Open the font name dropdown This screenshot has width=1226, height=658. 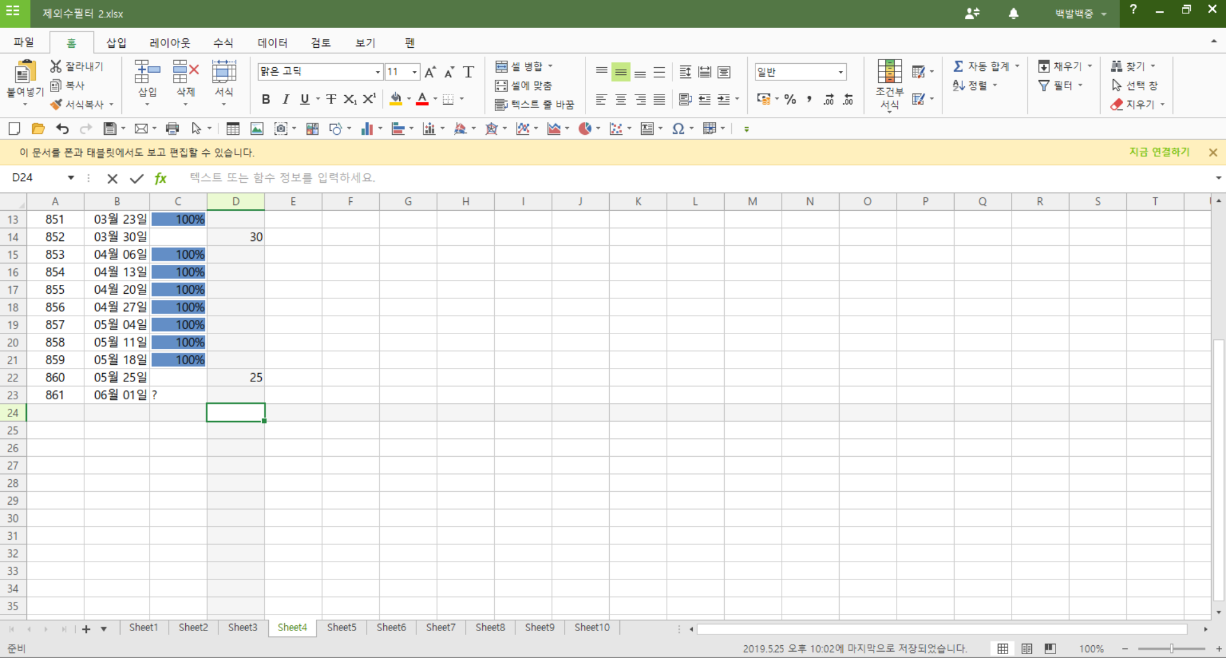[377, 72]
